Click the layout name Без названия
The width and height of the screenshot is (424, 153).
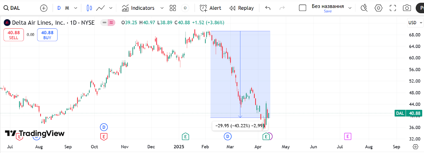tap(328, 6)
